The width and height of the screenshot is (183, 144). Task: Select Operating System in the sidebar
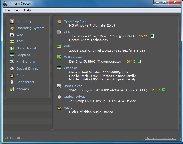pos(30,28)
